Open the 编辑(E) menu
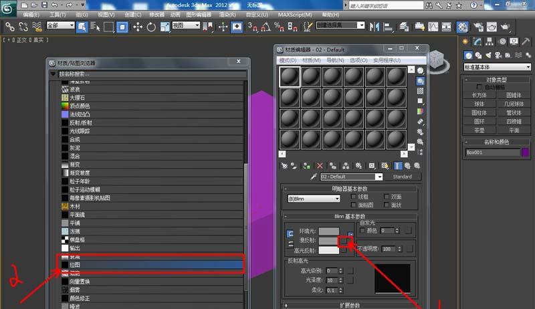The width and height of the screenshot is (535, 309). click(31, 15)
